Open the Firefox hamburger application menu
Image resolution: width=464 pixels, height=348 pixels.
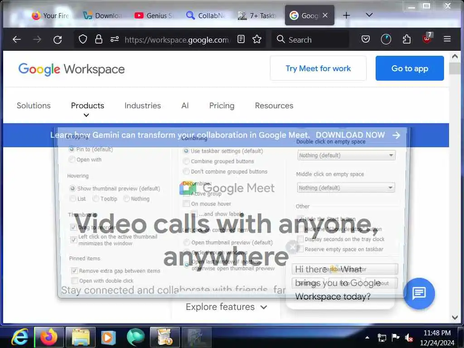tap(447, 39)
